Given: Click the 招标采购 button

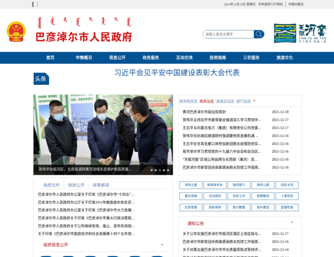Looking at the screenshot, I should click(x=215, y=207).
